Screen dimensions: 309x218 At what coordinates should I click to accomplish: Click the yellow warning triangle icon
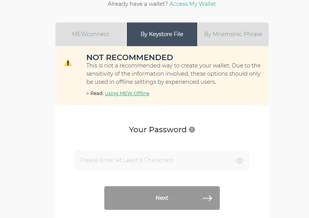tap(68, 63)
